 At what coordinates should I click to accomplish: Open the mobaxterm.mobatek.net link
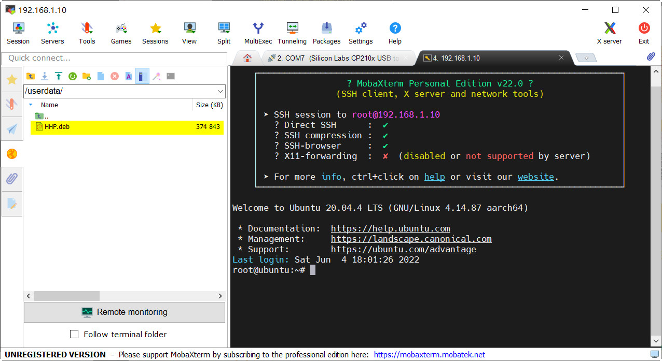(x=430, y=355)
